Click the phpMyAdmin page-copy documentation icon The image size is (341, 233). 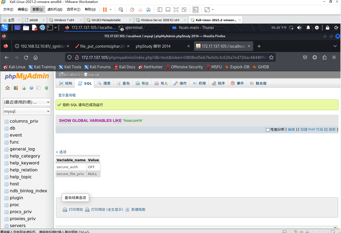[x=39, y=88]
